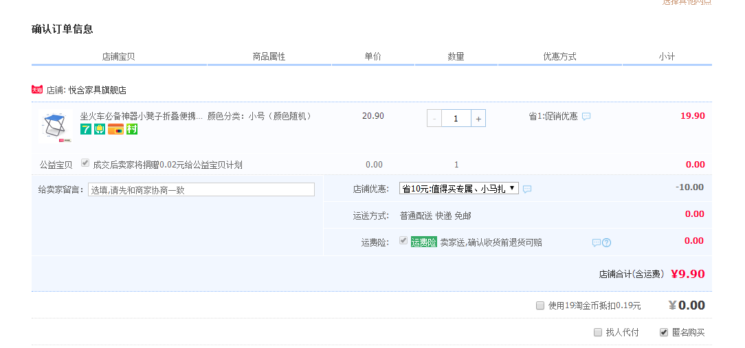
Task: Click the red Tmall logo icon beside 店铺
Action: (37, 90)
